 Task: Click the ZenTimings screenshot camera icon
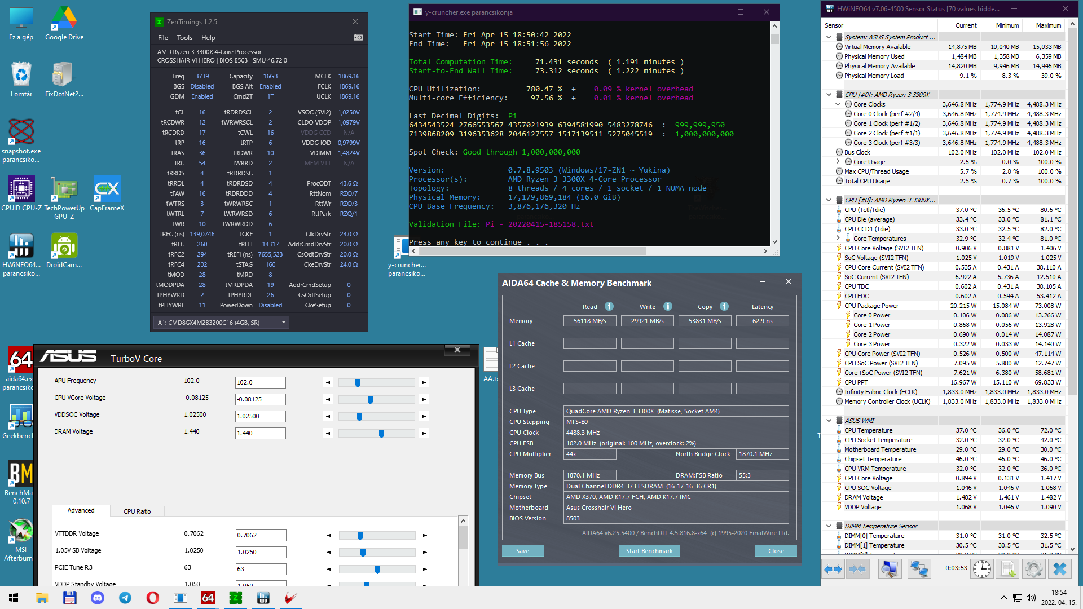pos(358,37)
